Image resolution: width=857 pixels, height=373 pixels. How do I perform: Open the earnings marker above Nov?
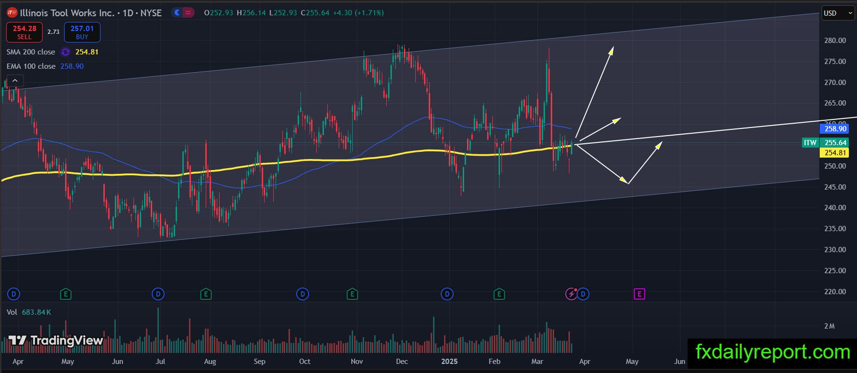tap(352, 294)
